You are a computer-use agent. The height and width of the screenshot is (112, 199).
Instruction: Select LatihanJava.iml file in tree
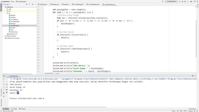coord(12,34)
